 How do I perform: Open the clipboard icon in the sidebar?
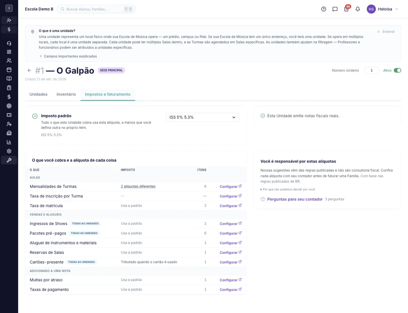(9, 88)
